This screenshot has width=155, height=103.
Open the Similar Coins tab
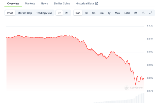[62, 4]
